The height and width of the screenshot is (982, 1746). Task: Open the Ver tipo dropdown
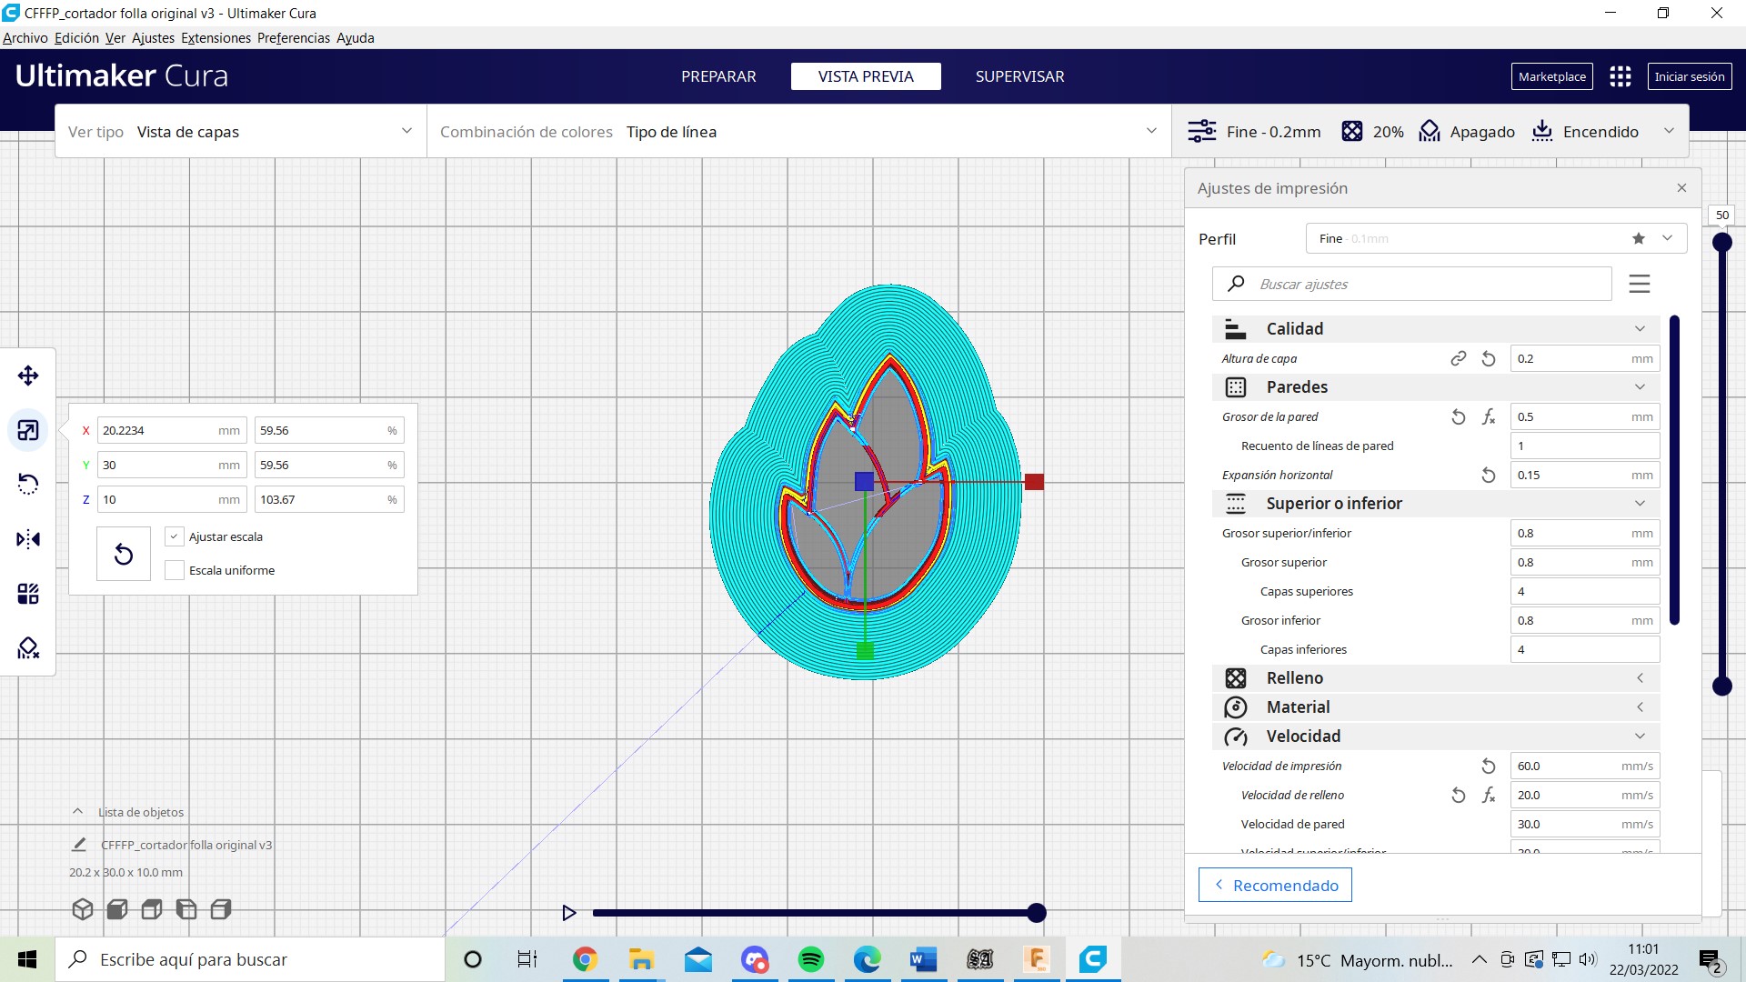(x=241, y=132)
